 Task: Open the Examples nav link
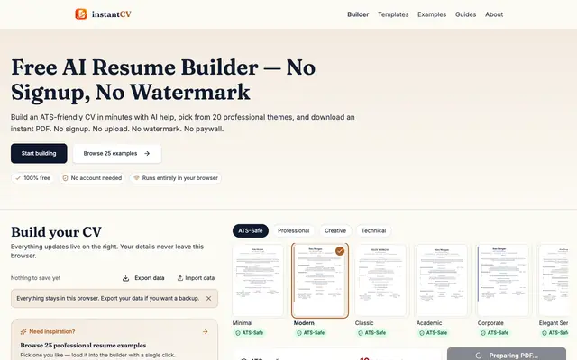pos(432,14)
